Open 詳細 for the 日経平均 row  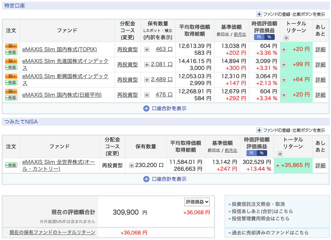320,95
